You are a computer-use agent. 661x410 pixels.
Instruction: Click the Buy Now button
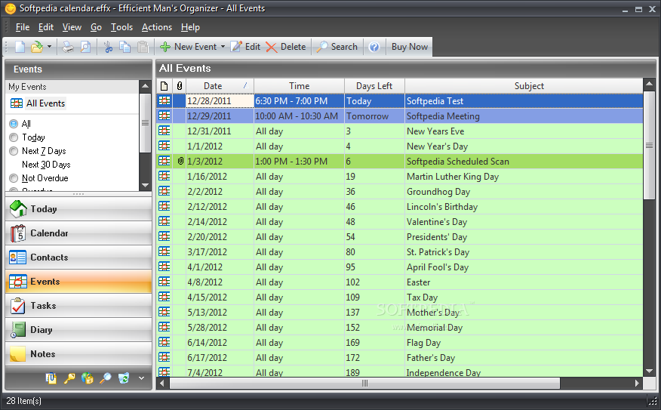coord(409,47)
